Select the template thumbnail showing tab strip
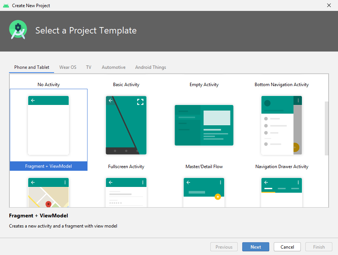338x255 pixels. pyautogui.click(x=282, y=192)
